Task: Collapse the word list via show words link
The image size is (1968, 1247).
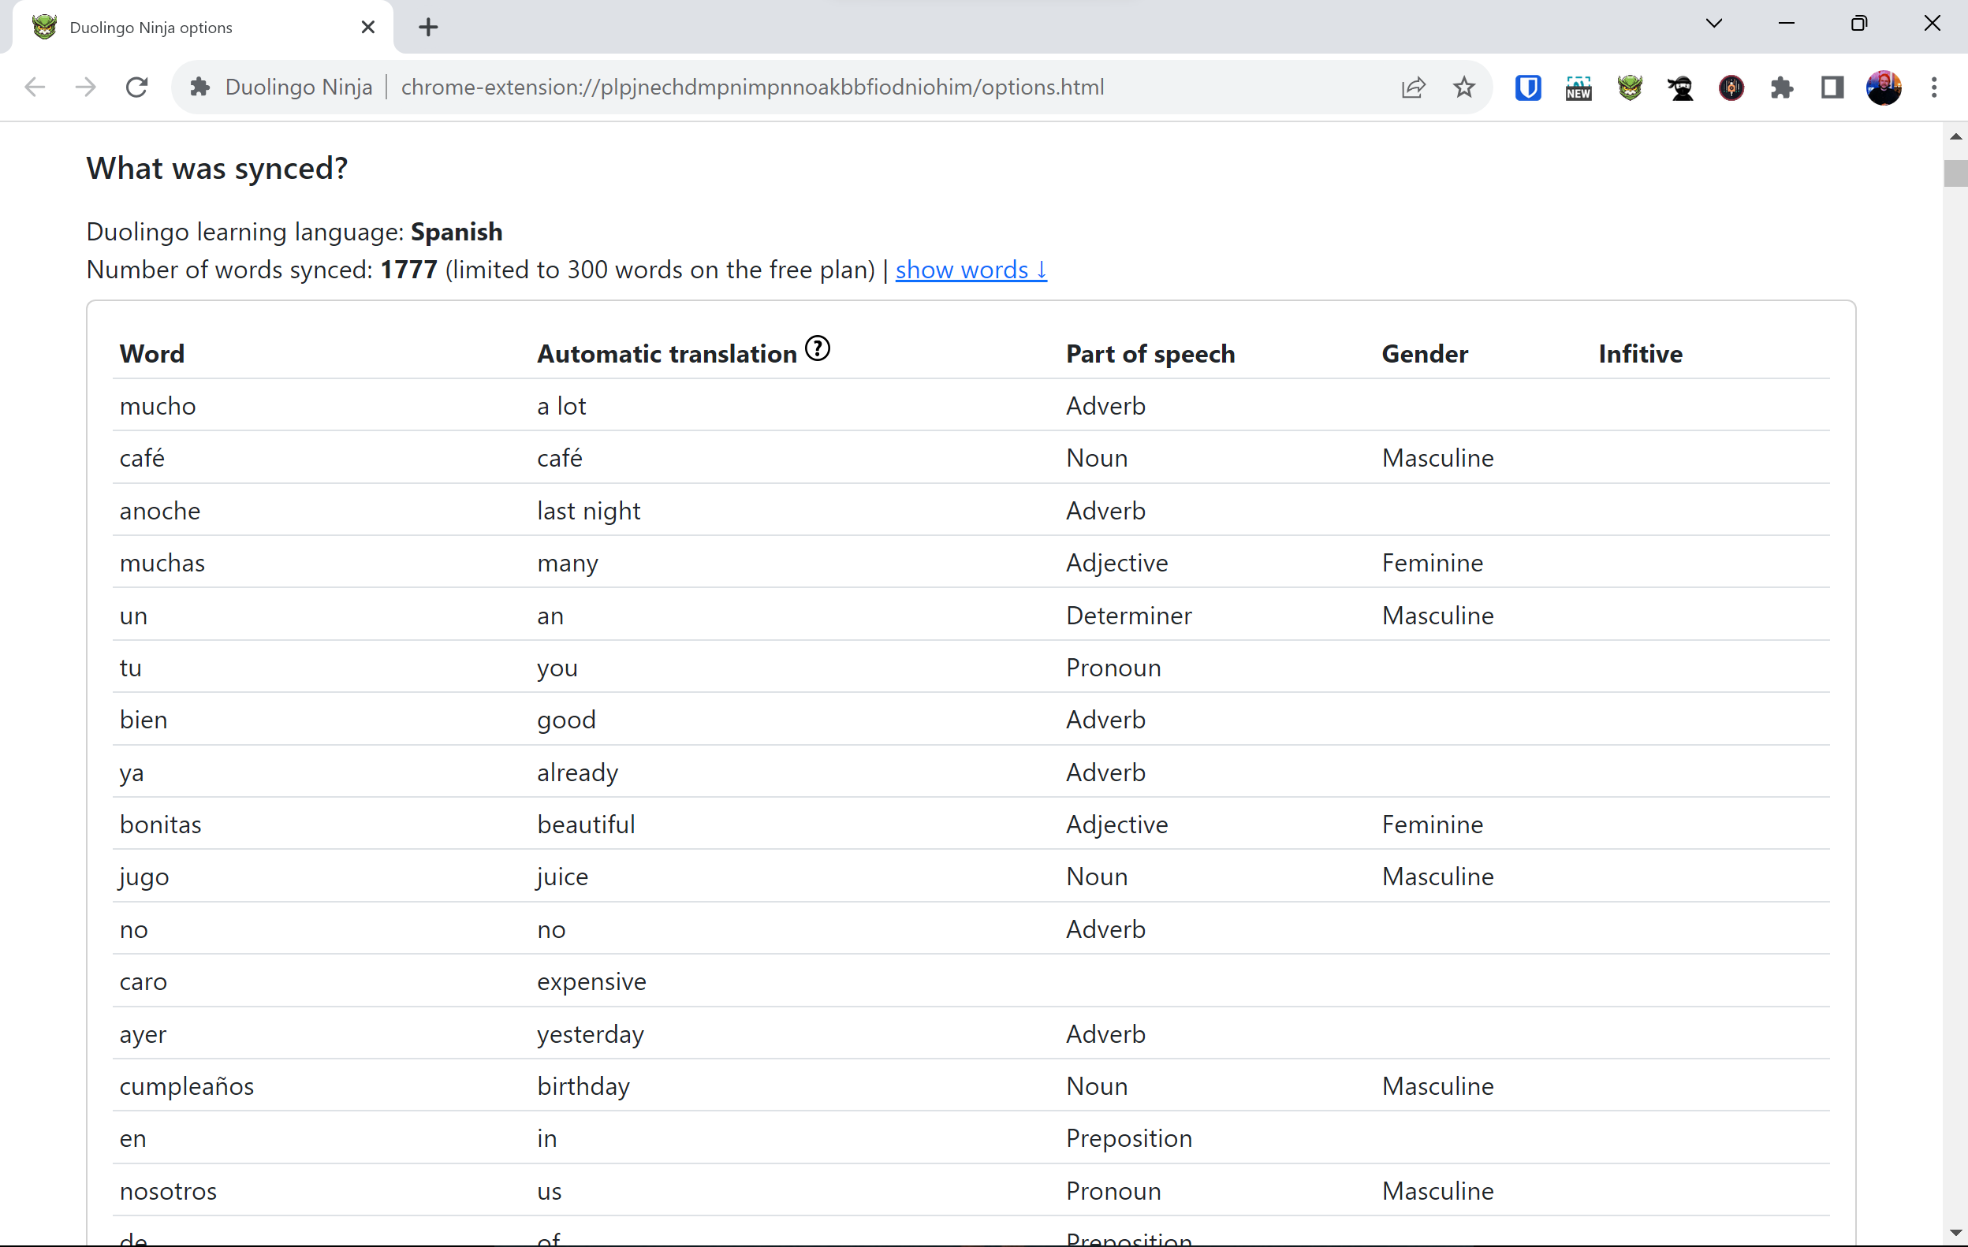Action: pyautogui.click(x=970, y=270)
